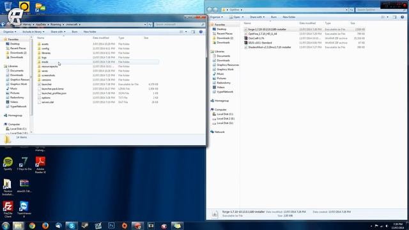The width and height of the screenshot is (409, 230).
Task: Click search box in OptiFine window
Action: pos(381,10)
